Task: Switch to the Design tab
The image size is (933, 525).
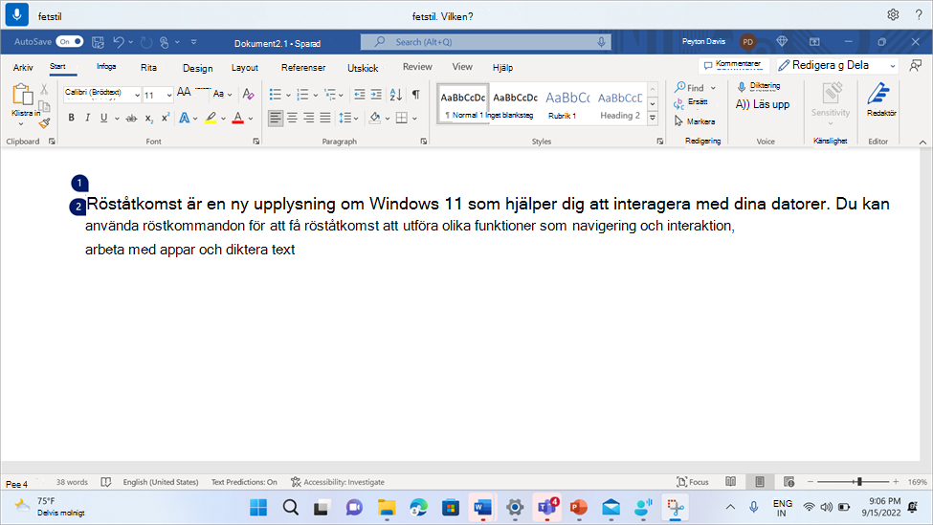Action: point(197,69)
